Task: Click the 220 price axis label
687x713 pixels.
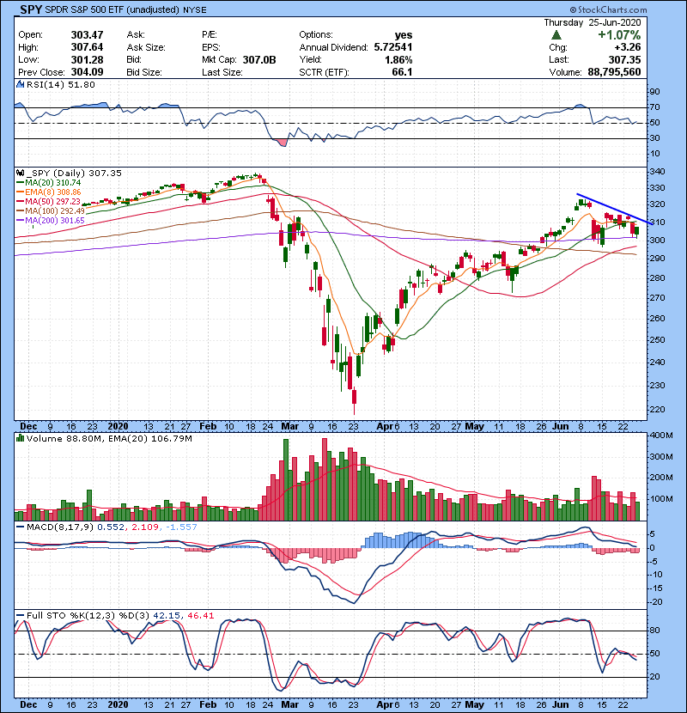Action: 658,409
